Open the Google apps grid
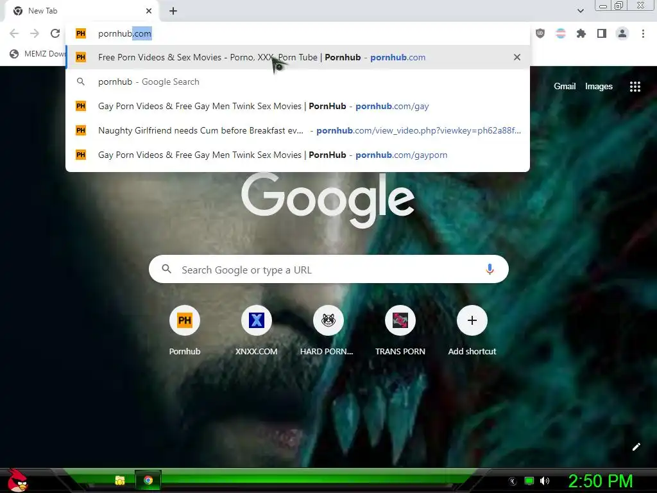657x493 pixels. coord(635,87)
